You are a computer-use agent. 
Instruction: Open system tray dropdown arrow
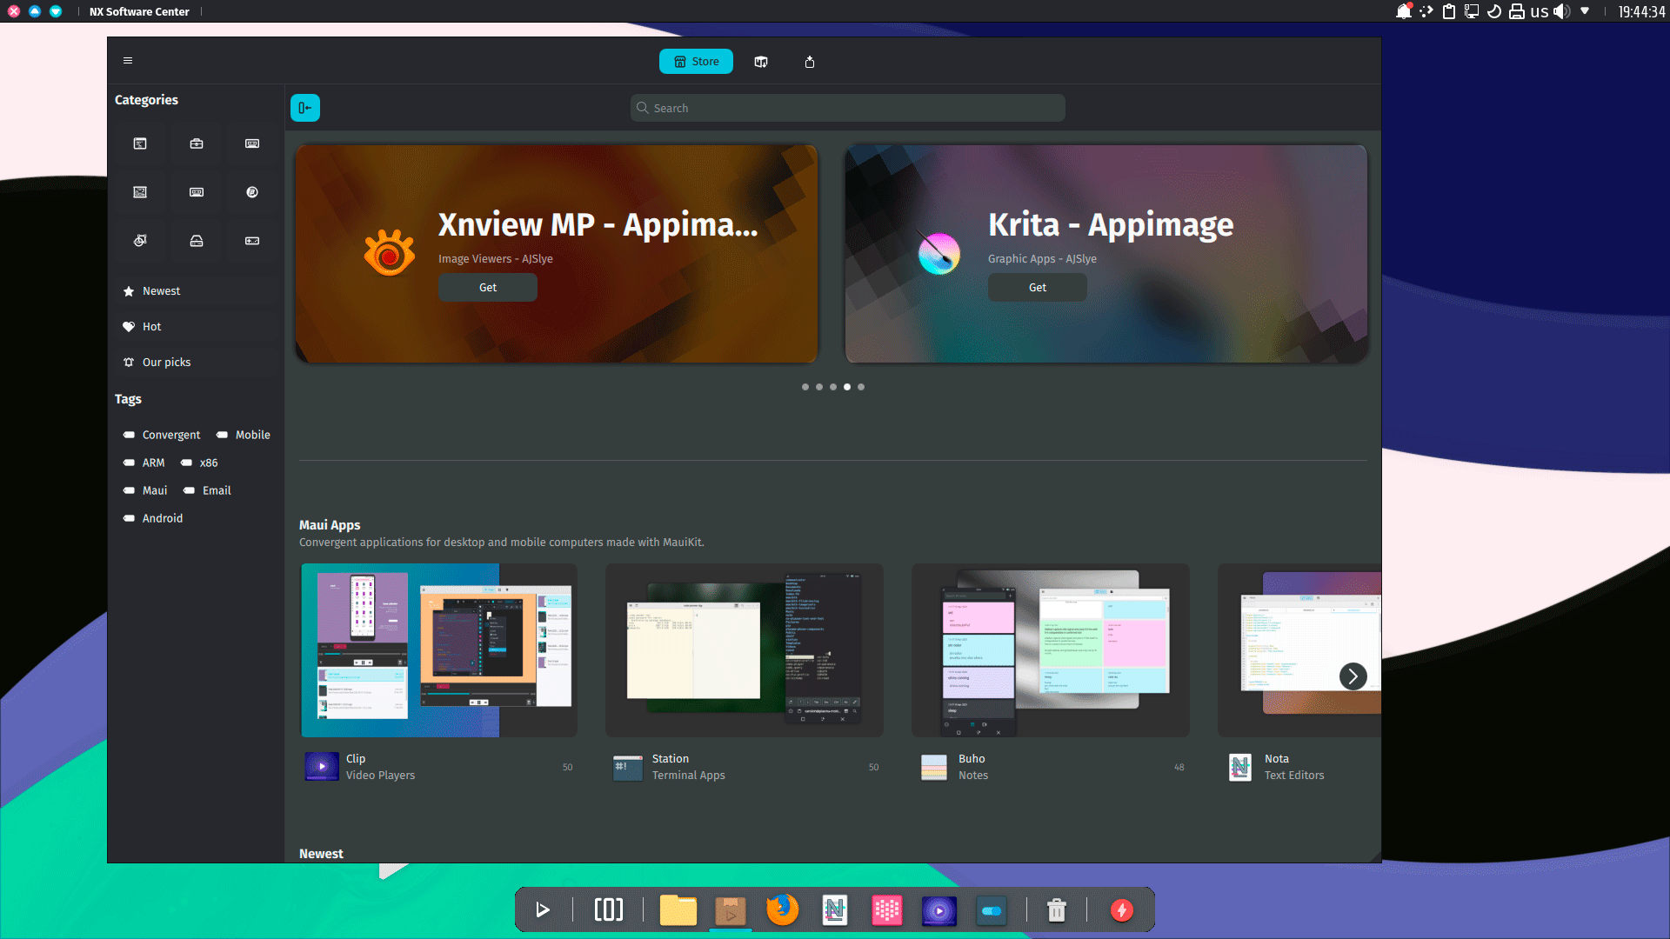click(1585, 11)
